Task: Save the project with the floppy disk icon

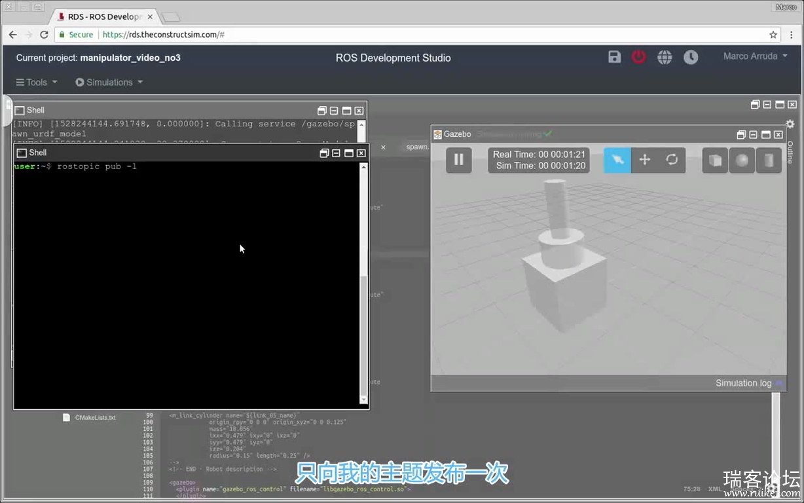Action: (x=614, y=57)
